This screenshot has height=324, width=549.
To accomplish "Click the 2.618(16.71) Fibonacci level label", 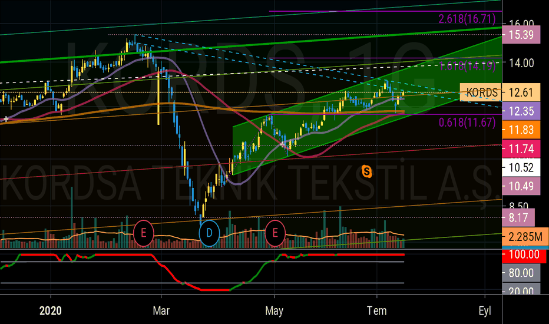I will point(467,19).
